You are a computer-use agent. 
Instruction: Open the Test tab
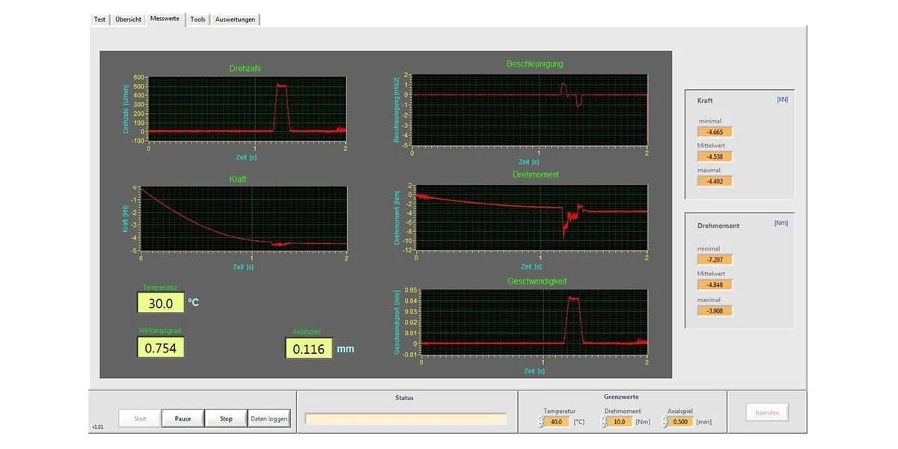tap(100, 19)
